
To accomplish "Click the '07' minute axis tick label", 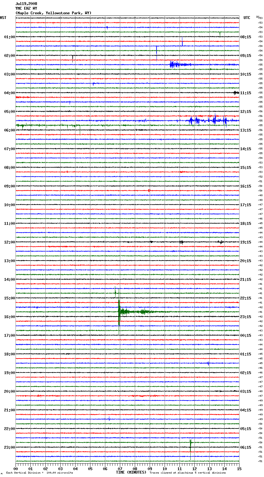I will click(x=120, y=469).
